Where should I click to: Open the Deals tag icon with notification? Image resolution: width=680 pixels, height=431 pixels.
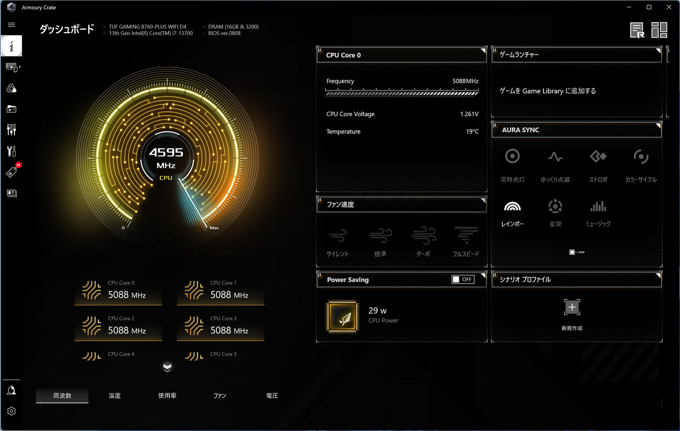[12, 172]
